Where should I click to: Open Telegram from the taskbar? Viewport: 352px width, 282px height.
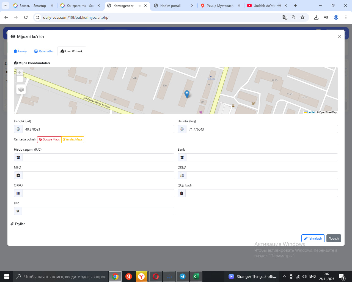pyautogui.click(x=182, y=276)
